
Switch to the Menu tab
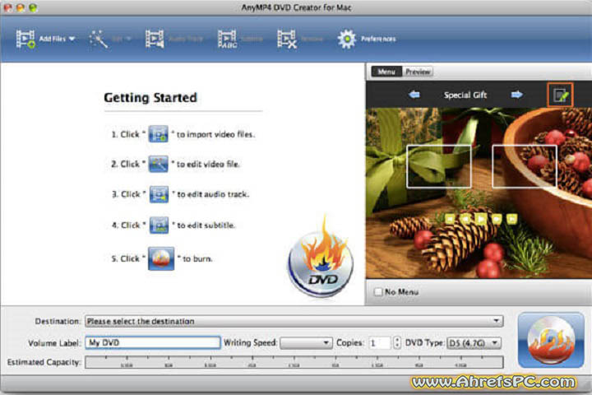pos(386,72)
